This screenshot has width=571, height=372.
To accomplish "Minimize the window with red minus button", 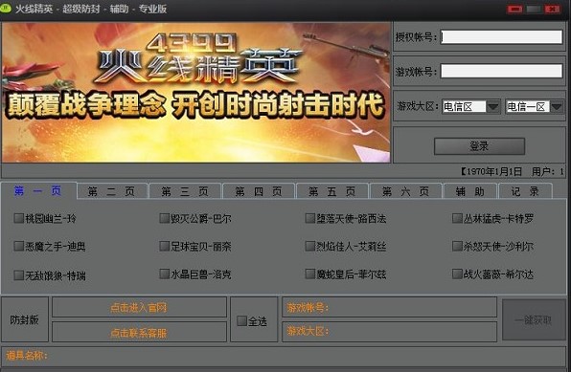I will tap(514, 10).
